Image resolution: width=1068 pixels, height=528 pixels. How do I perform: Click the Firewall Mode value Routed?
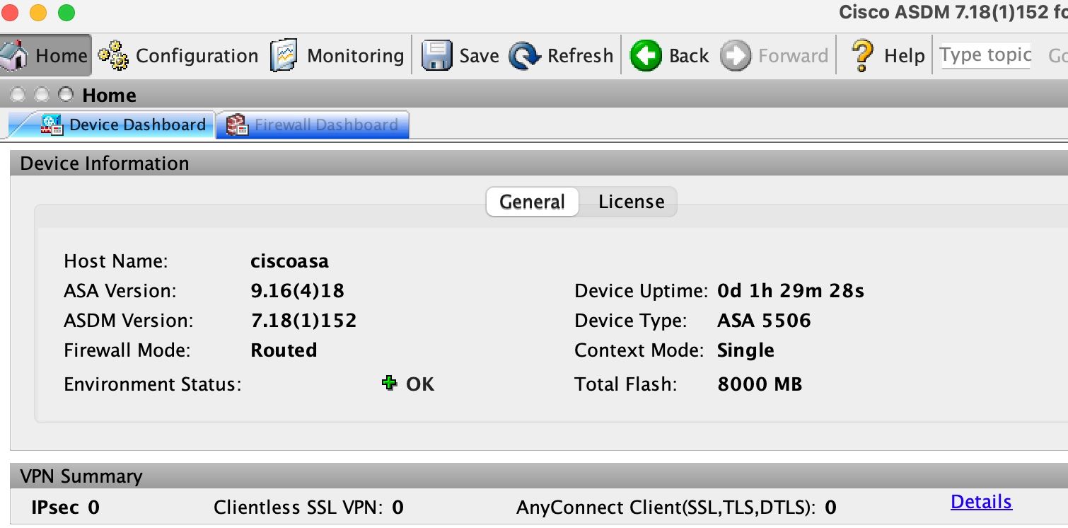tap(284, 350)
